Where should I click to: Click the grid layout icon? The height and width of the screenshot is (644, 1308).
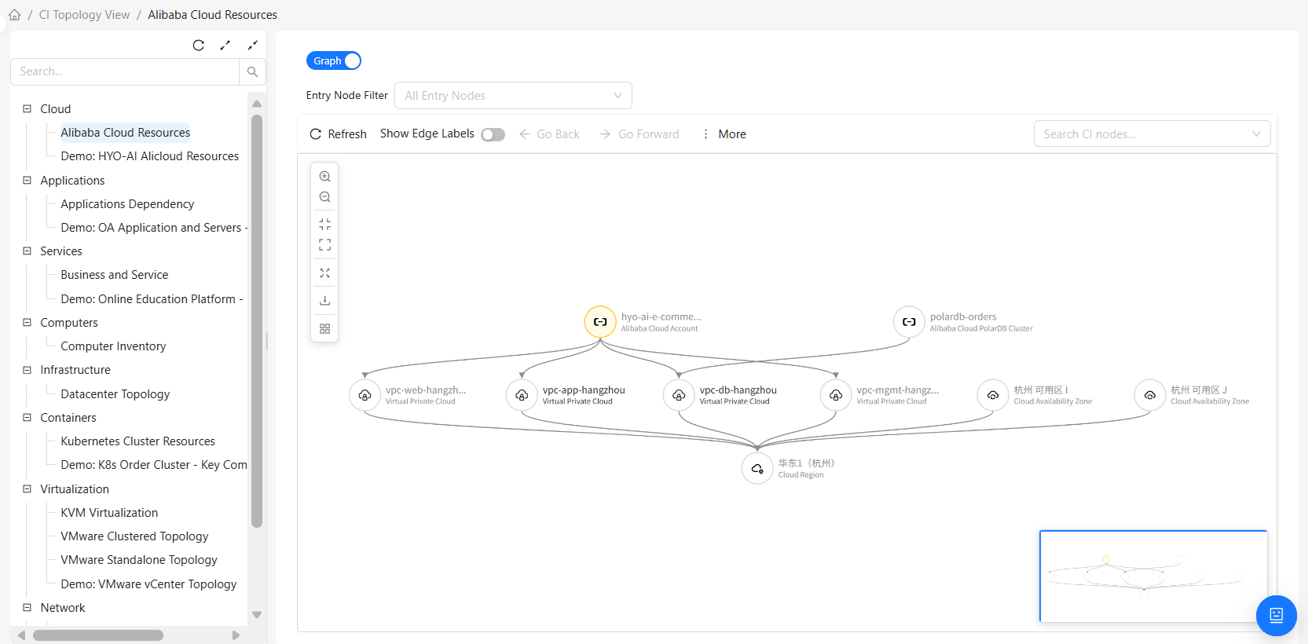(x=324, y=329)
